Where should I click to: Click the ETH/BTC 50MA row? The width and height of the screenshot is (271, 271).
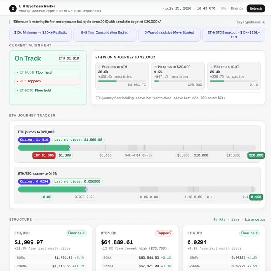tap(224, 258)
